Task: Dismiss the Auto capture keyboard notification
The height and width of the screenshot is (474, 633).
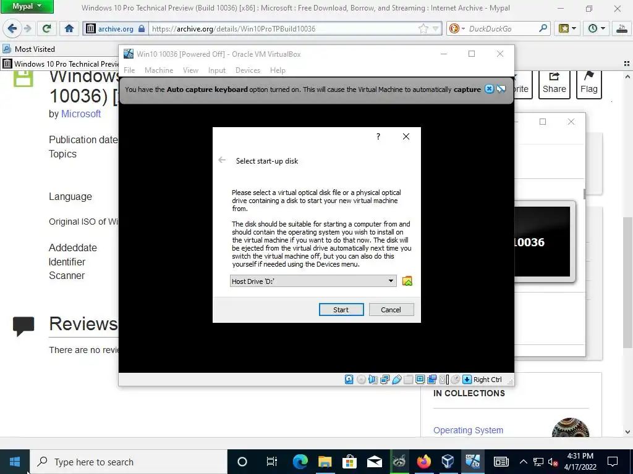Action: click(x=489, y=89)
